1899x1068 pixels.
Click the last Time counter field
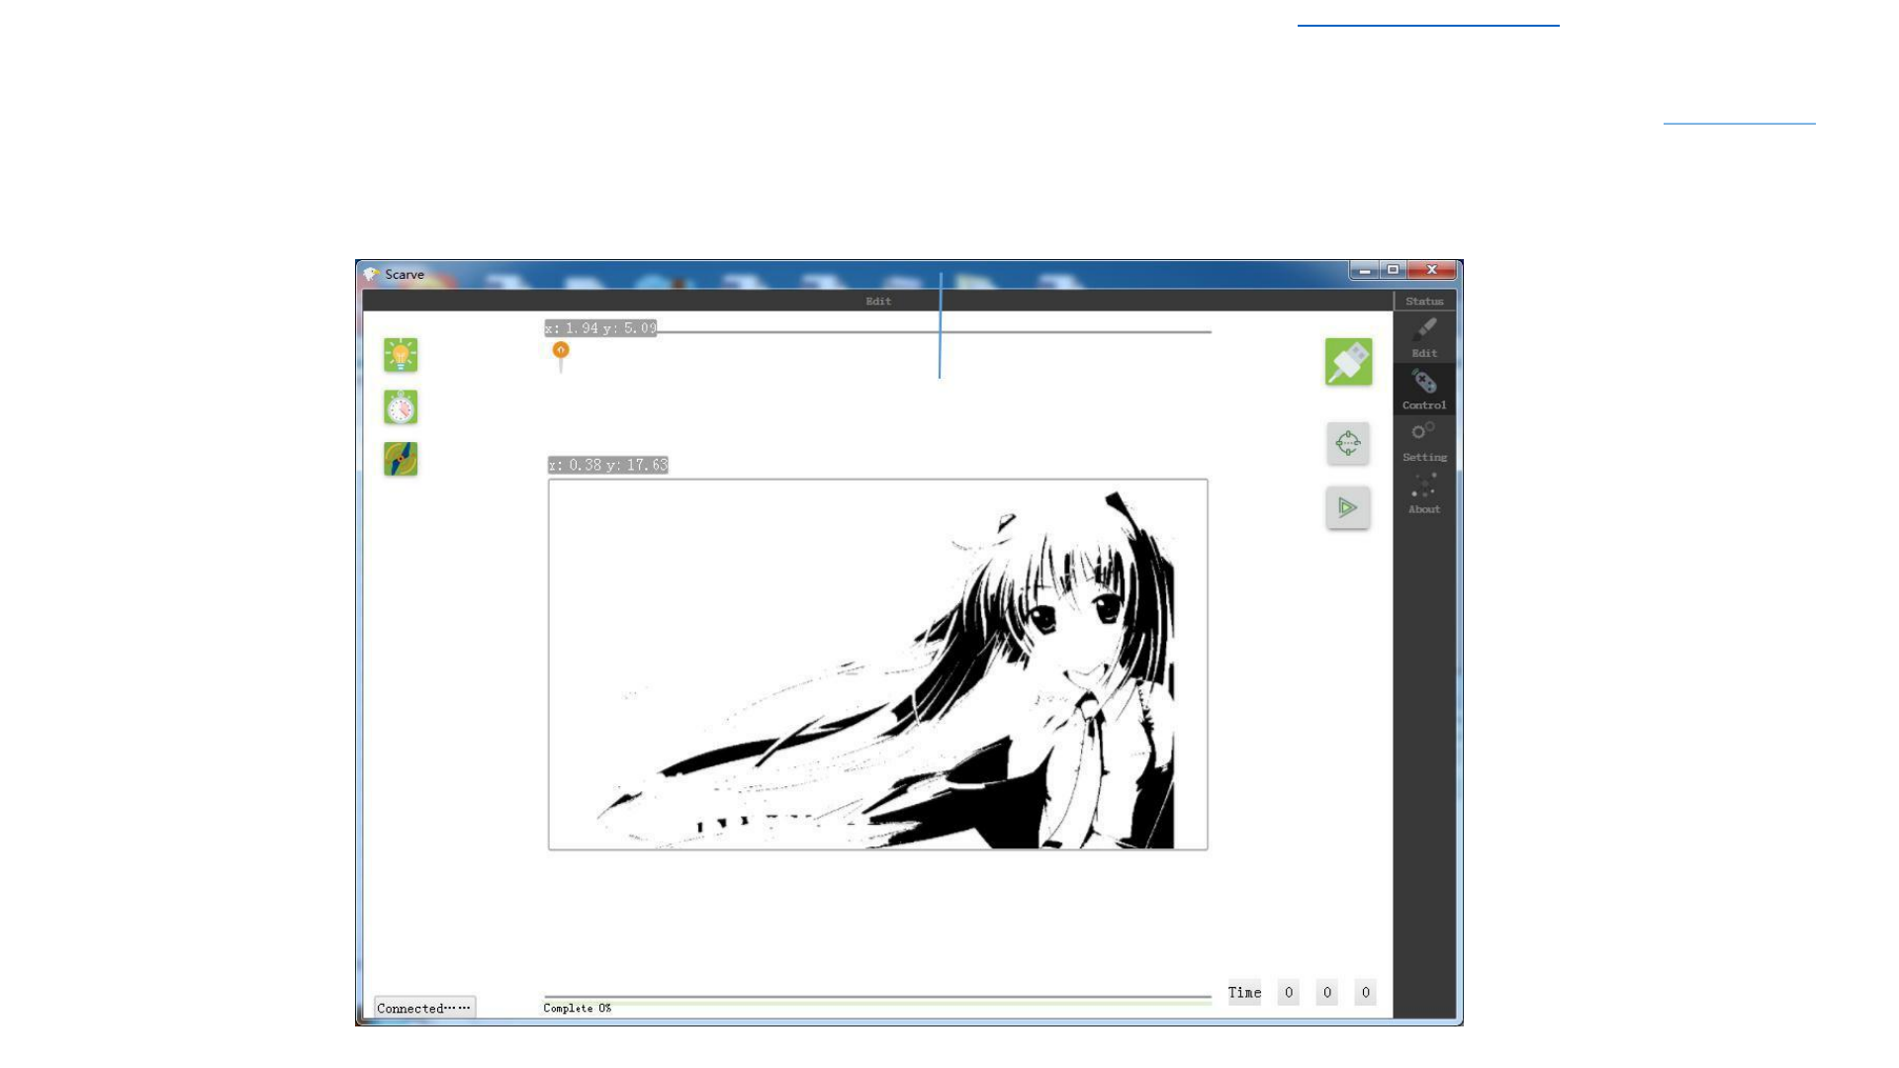(x=1365, y=992)
